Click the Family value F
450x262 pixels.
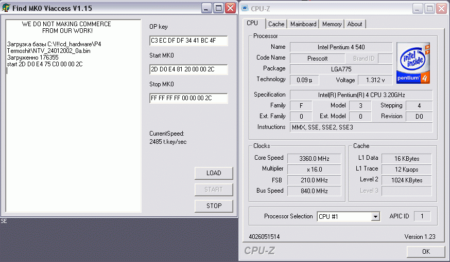tap(301, 106)
